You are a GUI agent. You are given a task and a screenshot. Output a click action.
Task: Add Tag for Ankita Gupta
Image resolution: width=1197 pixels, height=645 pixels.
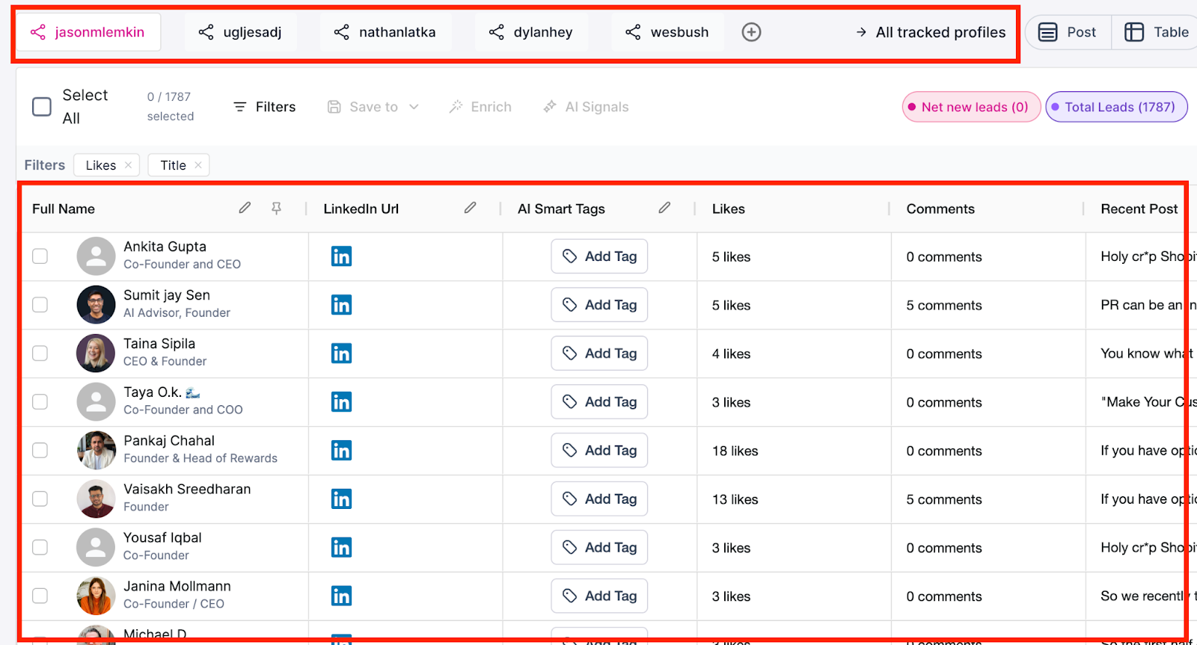pyautogui.click(x=599, y=256)
